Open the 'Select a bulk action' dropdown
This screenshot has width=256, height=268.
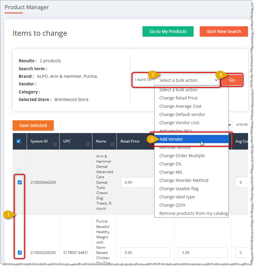tap(188, 80)
